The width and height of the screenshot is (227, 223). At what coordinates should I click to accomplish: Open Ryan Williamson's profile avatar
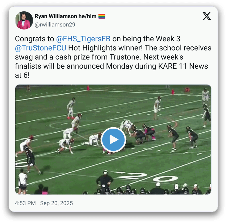pyautogui.click(x=24, y=20)
